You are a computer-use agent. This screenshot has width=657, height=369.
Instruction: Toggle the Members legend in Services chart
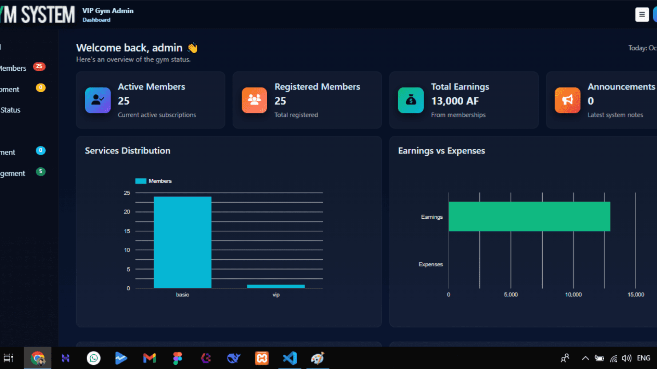[153, 181]
